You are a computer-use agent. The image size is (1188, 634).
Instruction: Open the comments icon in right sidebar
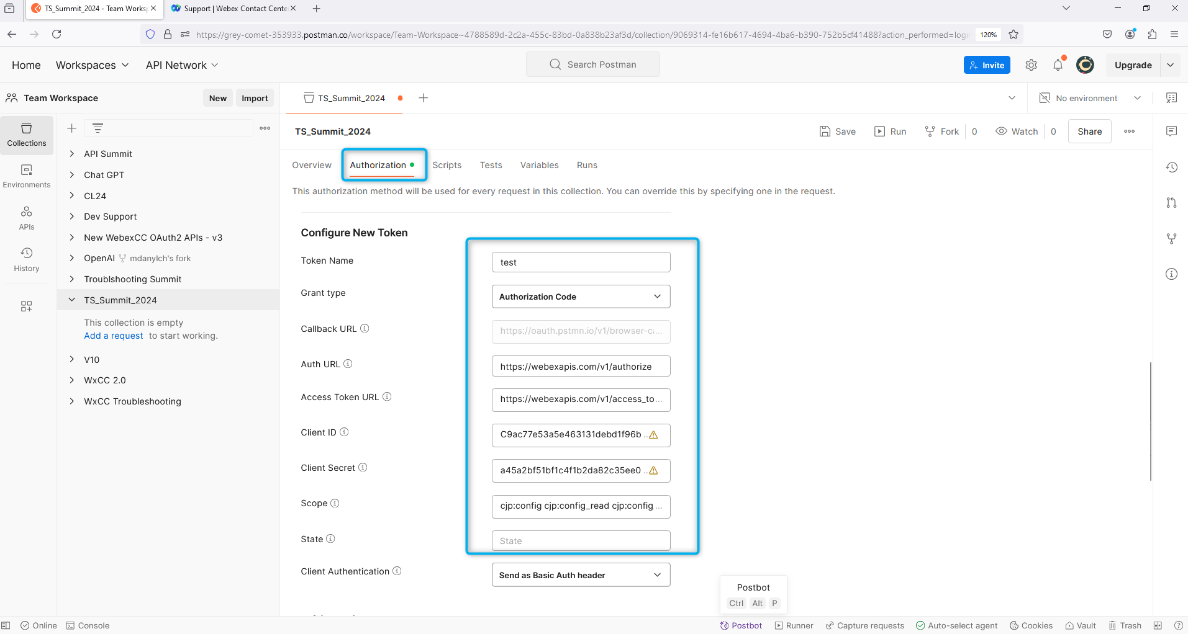[1171, 131]
